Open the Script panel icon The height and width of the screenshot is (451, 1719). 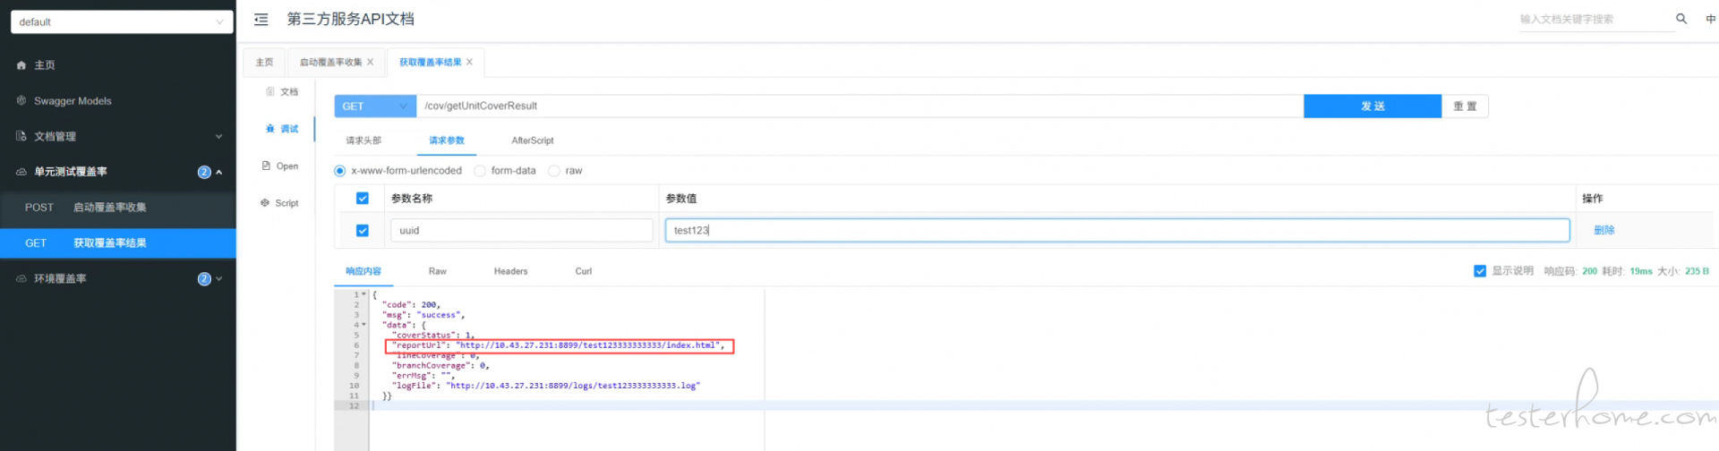tap(265, 203)
